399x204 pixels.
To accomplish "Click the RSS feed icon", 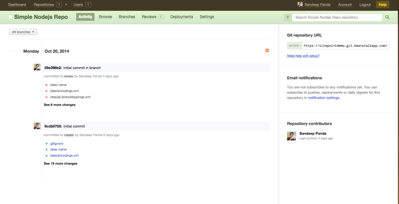I will coord(267,51).
